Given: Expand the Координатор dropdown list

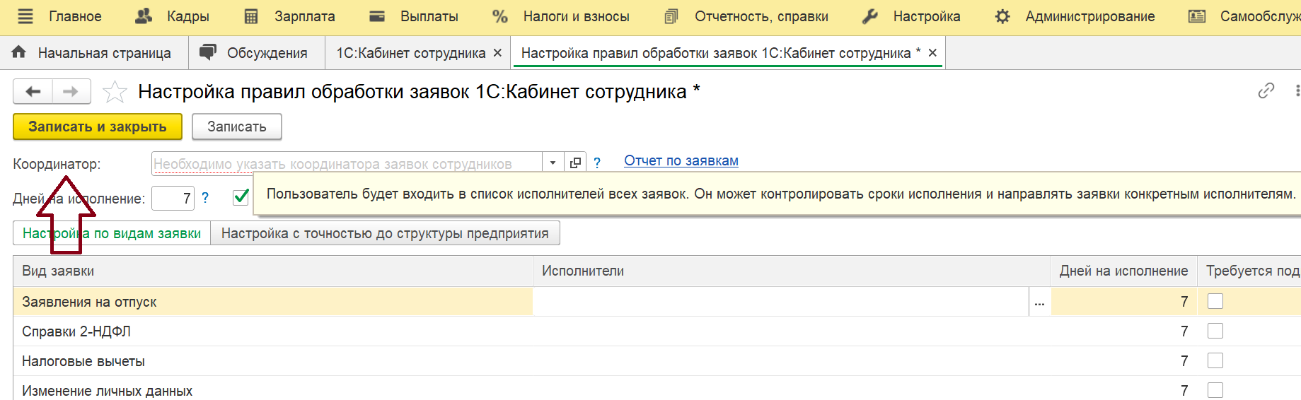Looking at the screenshot, I should point(553,163).
